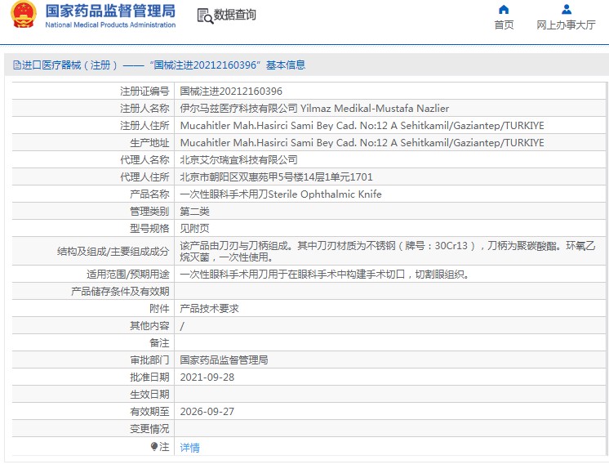Select the 其他内容 slash value
The width and height of the screenshot is (609, 469).
coord(182,326)
